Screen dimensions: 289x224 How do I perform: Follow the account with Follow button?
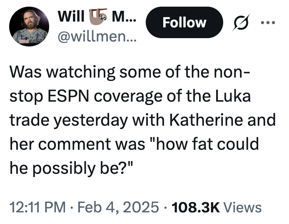point(184,22)
